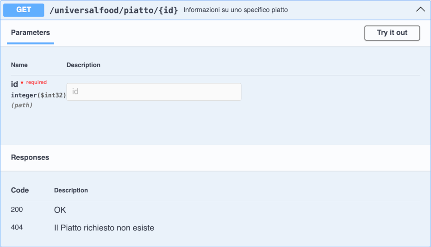Click the red 'required' marker

tap(36, 82)
